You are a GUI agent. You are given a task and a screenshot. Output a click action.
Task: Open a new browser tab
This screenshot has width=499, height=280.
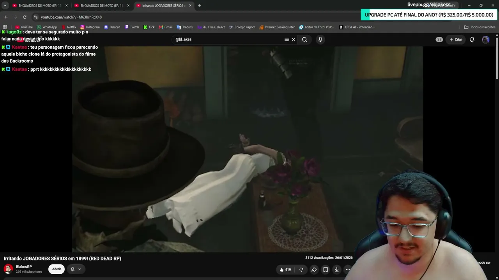tap(200, 5)
